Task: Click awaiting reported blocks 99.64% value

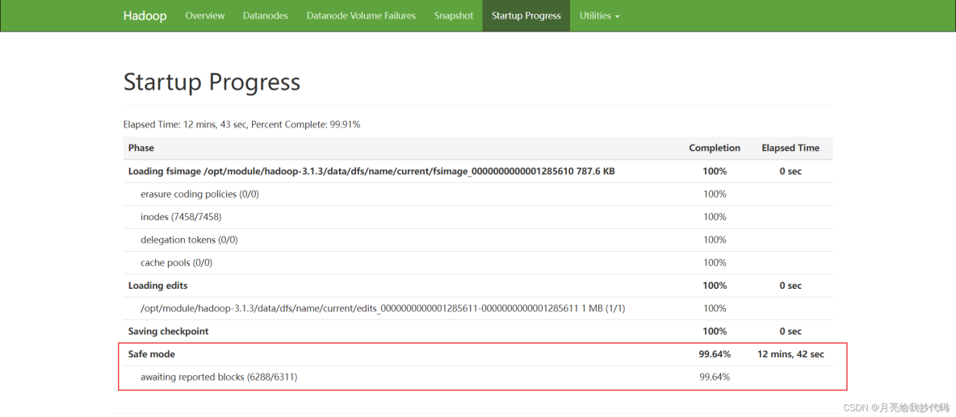Action: (x=715, y=377)
